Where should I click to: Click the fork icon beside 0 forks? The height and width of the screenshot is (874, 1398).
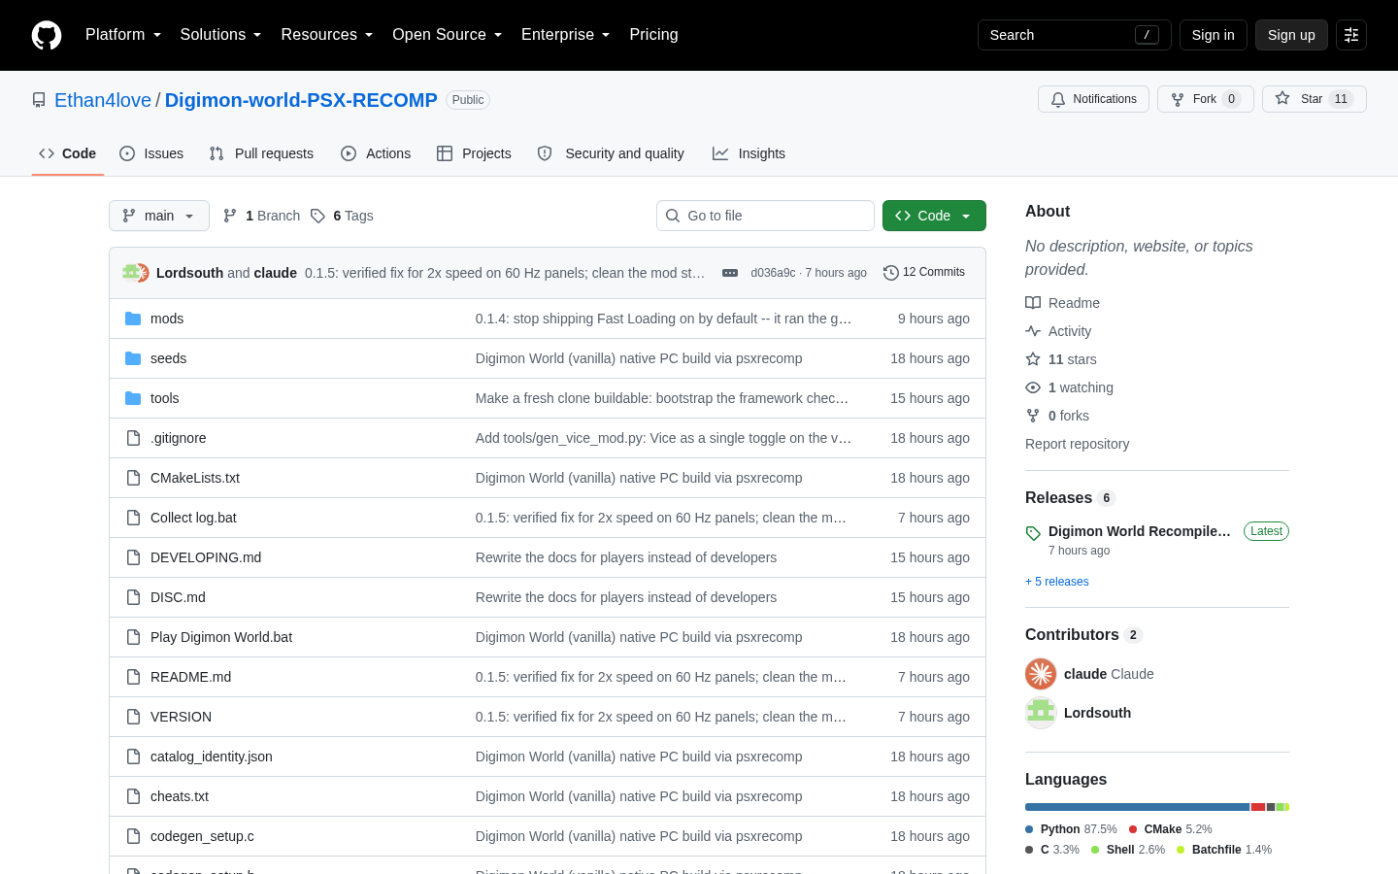1033,416
